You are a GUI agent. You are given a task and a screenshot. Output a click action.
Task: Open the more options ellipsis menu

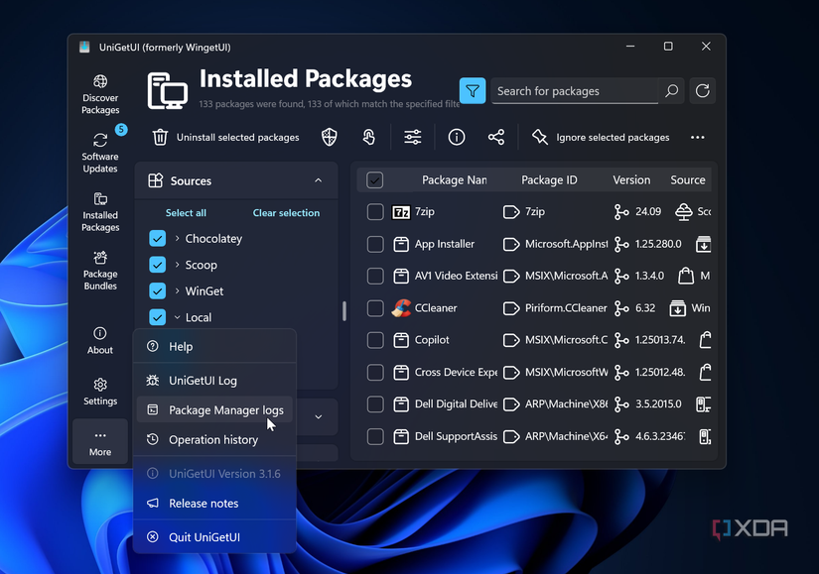pos(697,137)
